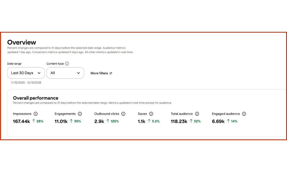Click the info icon beside Outbound clicks
Image resolution: width=287 pixels, height=172 pixels.
point(123,114)
